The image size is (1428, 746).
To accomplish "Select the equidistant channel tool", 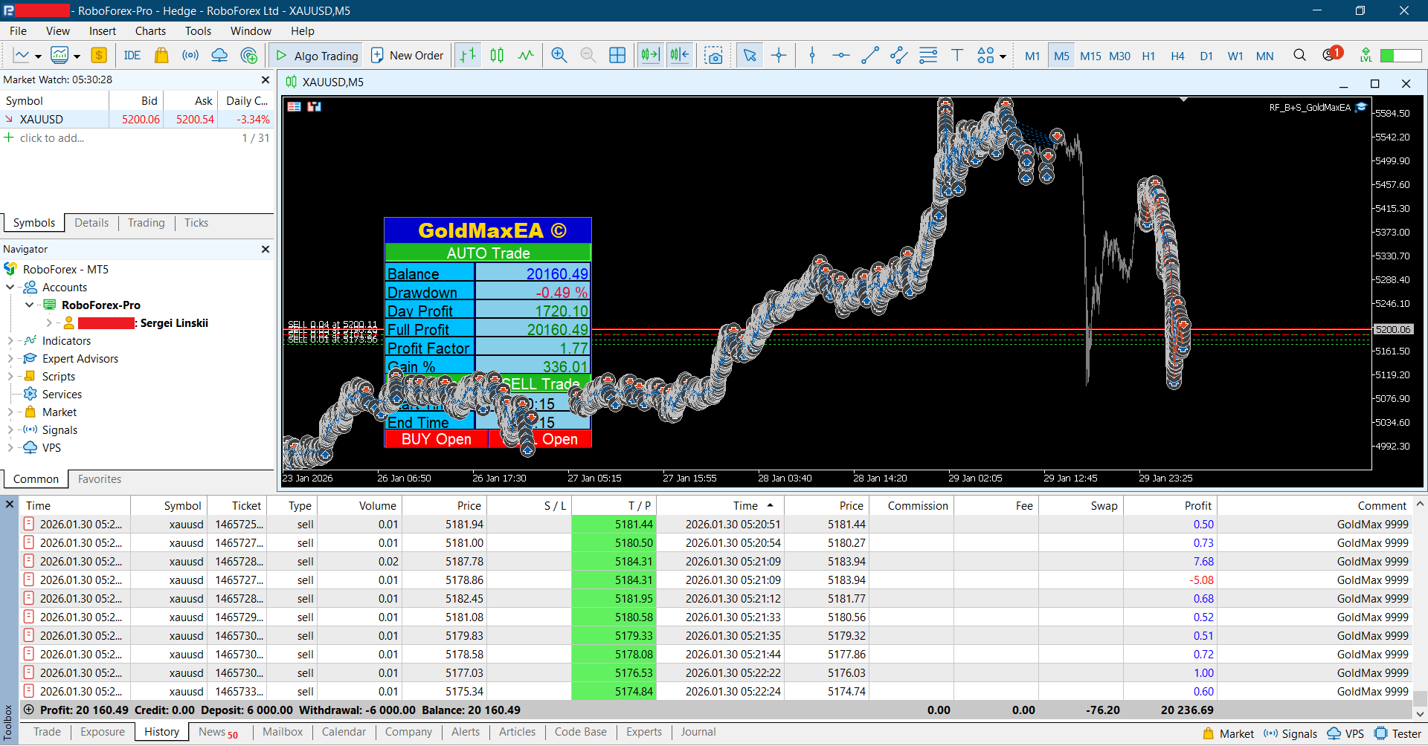I will (899, 55).
